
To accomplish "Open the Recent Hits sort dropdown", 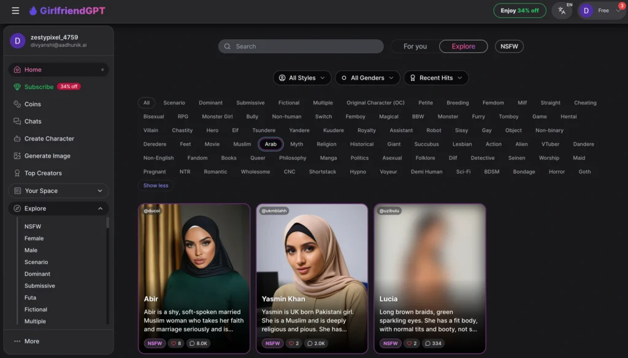I will pos(436,78).
